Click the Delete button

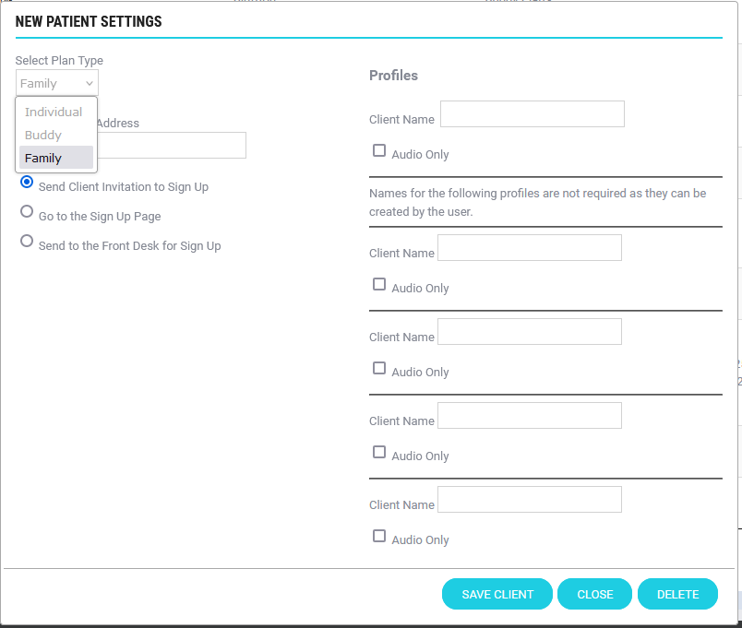pyautogui.click(x=677, y=595)
